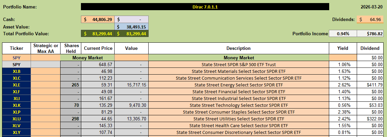Select the XLU value 13,305.70 cell
Screen dimensions: 387x137
(132, 119)
